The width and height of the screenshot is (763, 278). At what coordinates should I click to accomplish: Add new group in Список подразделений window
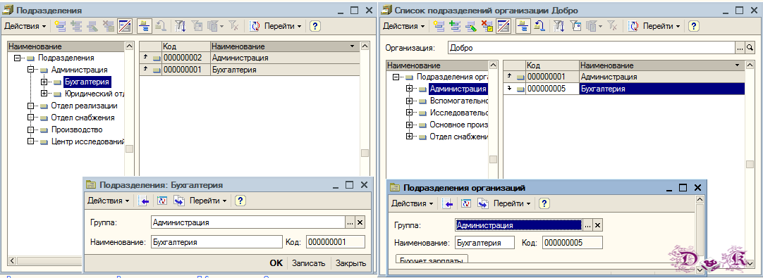coord(455,26)
